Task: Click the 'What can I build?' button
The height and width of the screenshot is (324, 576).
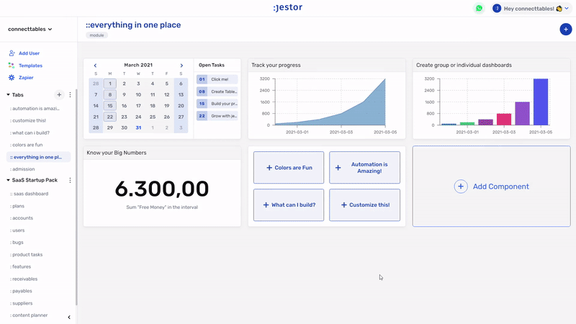Action: [x=289, y=205]
